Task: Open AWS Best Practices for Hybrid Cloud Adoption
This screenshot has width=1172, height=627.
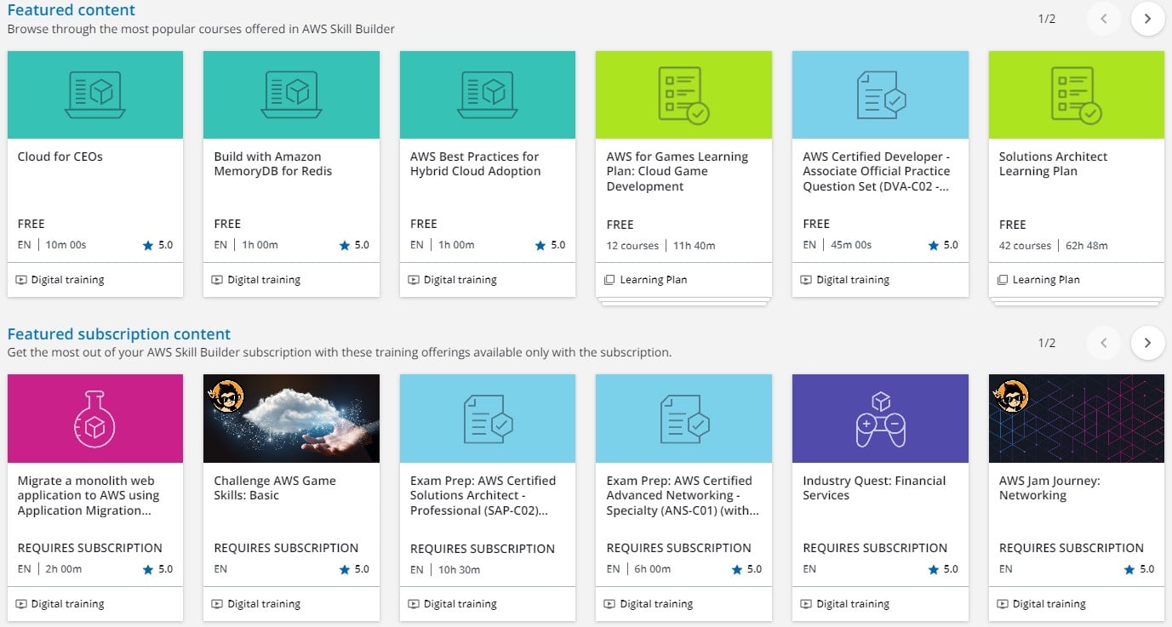Action: 475,163
